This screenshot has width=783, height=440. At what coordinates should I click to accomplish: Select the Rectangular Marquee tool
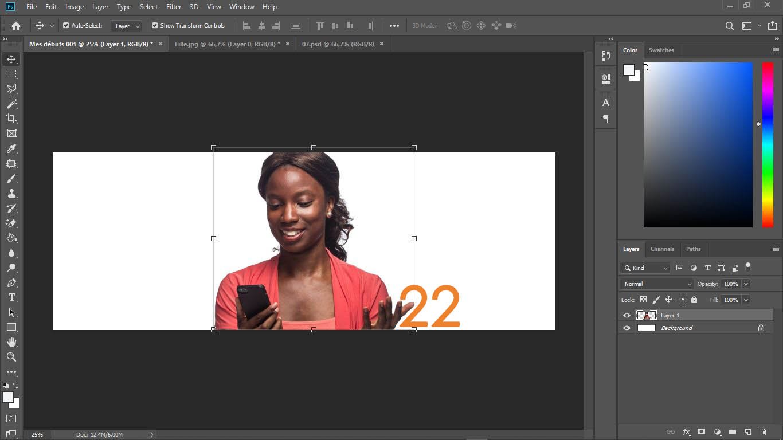tap(11, 74)
